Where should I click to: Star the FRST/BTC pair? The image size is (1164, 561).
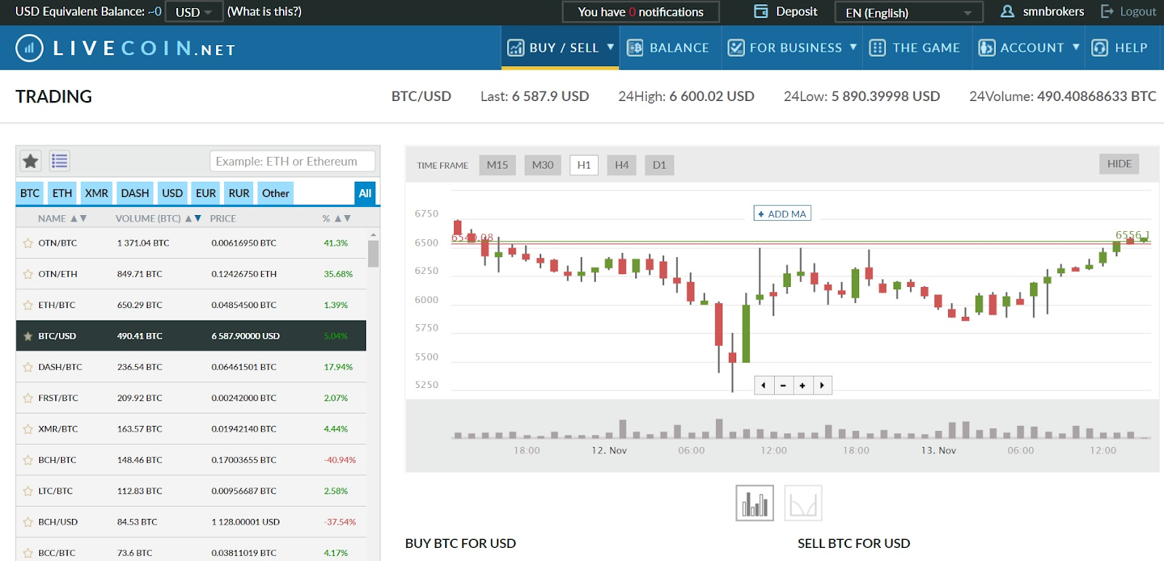click(28, 398)
